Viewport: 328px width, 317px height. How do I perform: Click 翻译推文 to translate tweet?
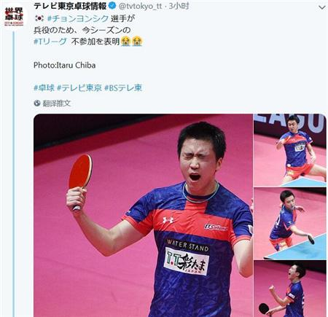click(57, 103)
